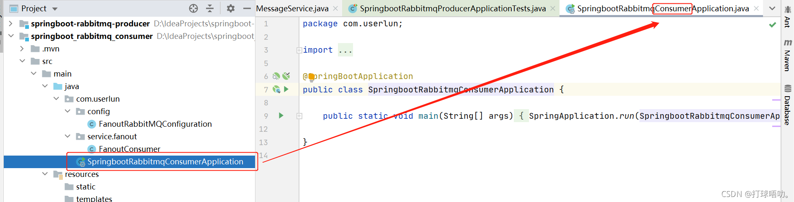Click the green inspection checkmark

(773, 25)
